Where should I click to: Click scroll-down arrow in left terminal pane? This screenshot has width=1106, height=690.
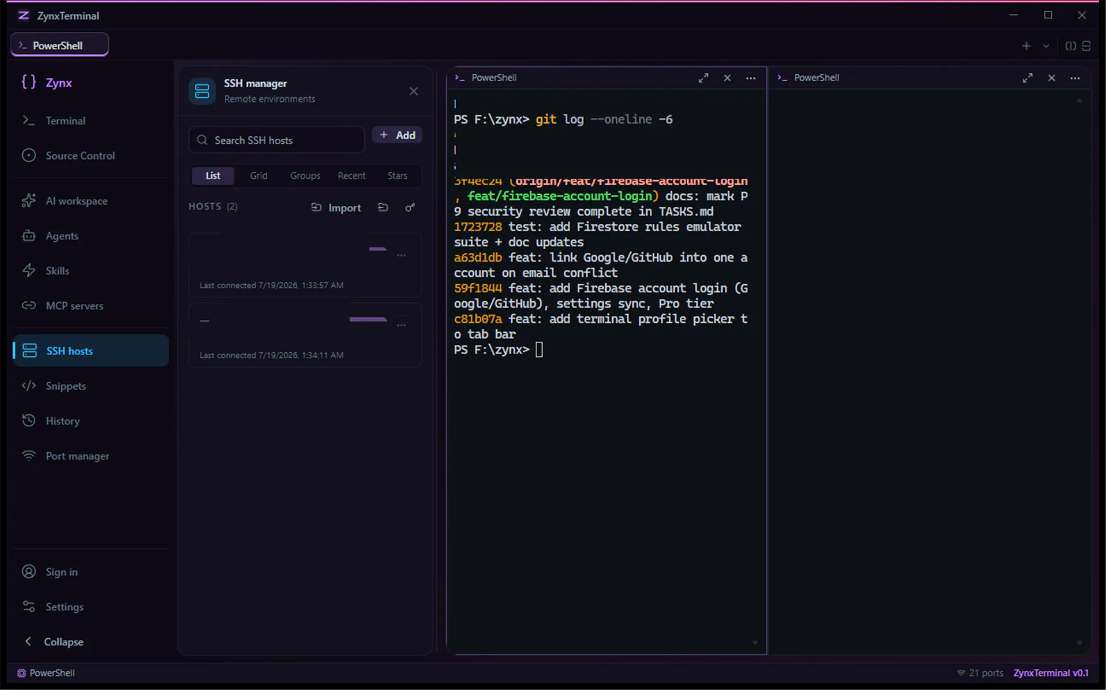[755, 643]
